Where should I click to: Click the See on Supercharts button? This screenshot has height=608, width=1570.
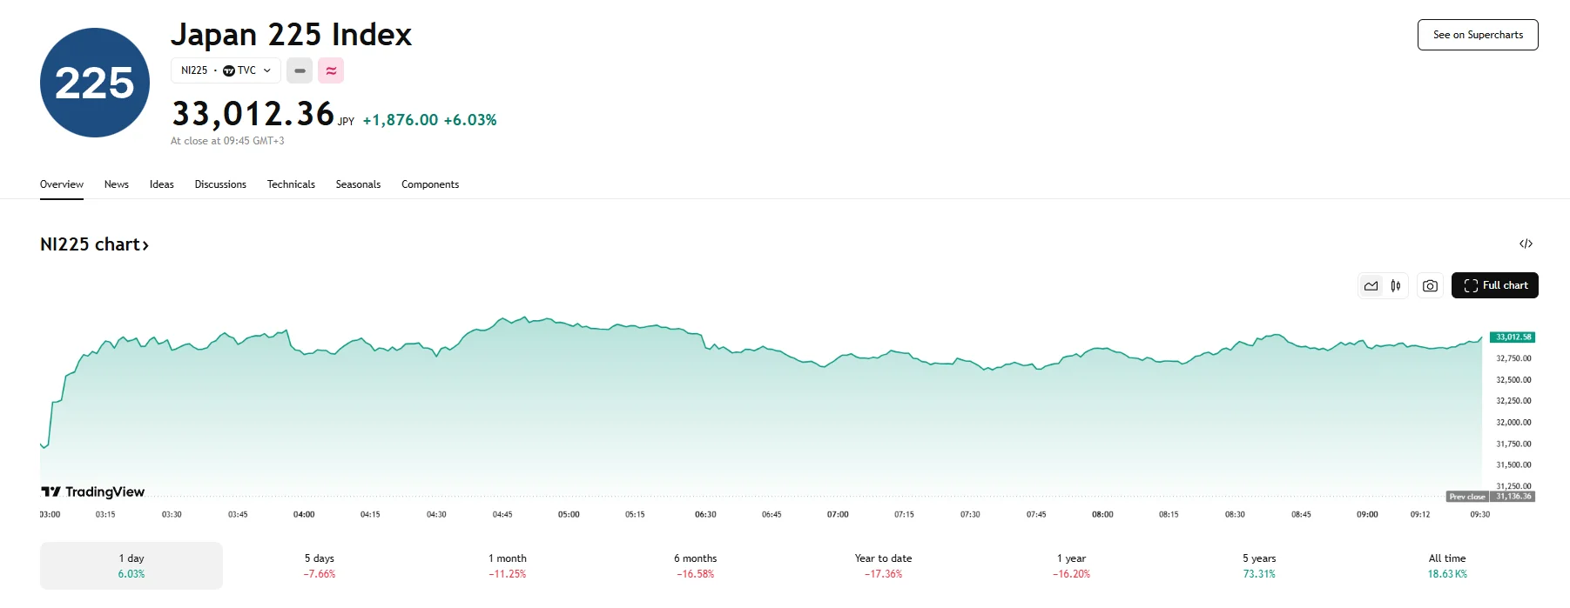click(x=1477, y=35)
